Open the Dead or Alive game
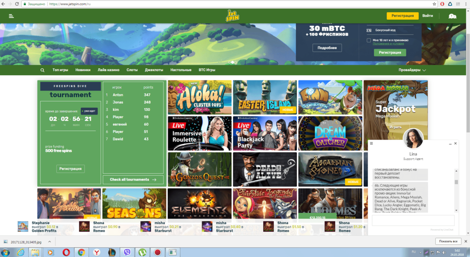This screenshot has height=257, width=470. tap(265, 169)
